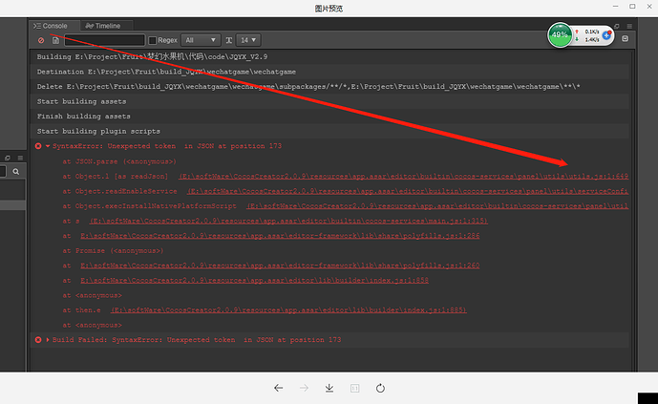Image resolution: width=658 pixels, height=404 pixels.
Task: Click the font size text icon
Action: [x=228, y=40]
